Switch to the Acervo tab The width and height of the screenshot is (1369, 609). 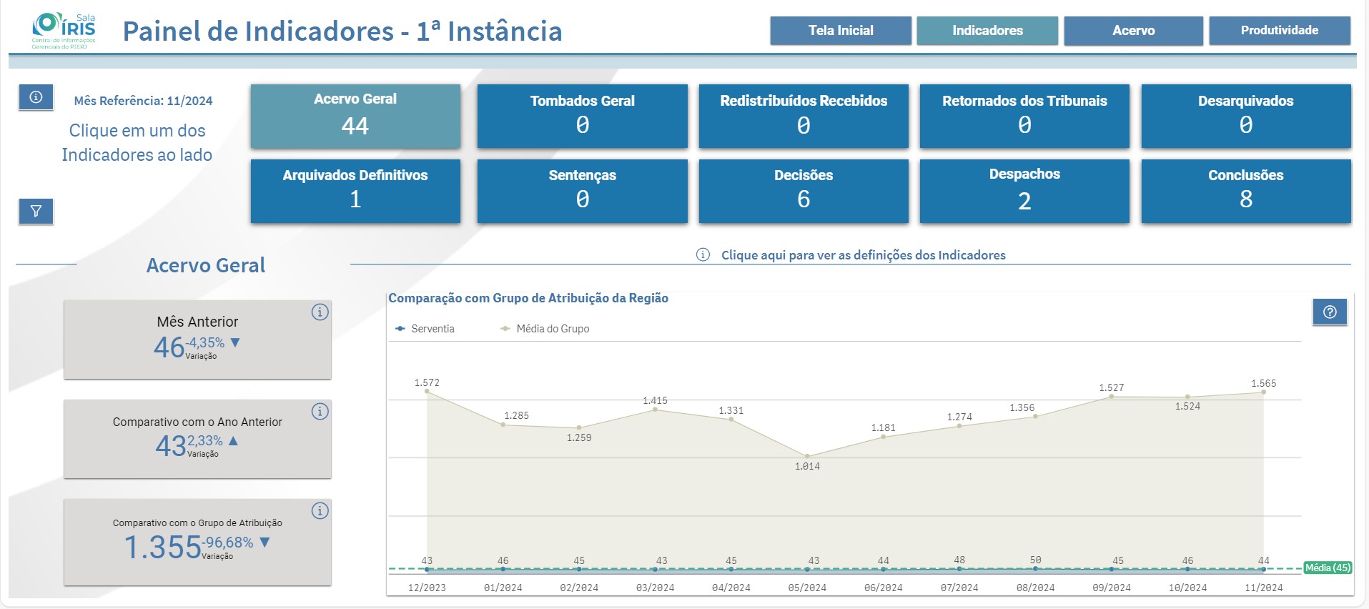point(1133,31)
